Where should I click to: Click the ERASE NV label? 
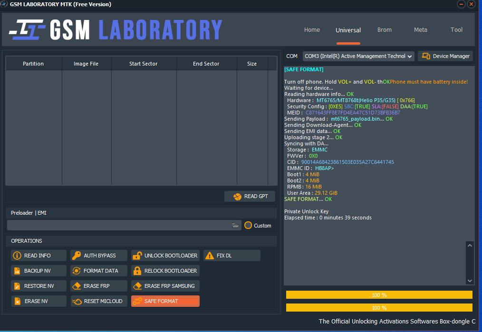pyautogui.click(x=36, y=301)
